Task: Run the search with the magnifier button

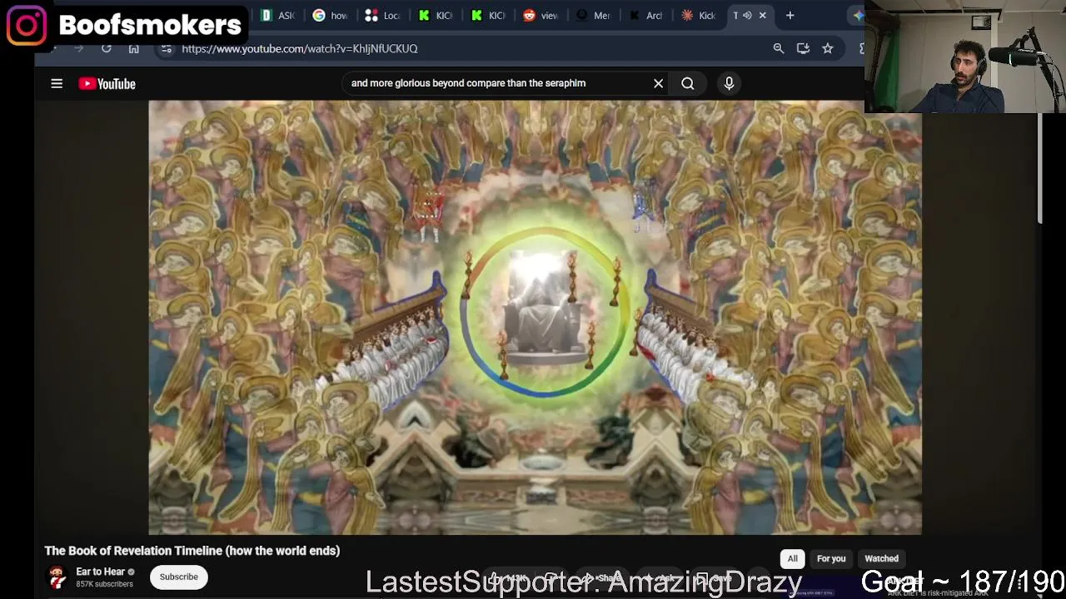Action: point(688,83)
